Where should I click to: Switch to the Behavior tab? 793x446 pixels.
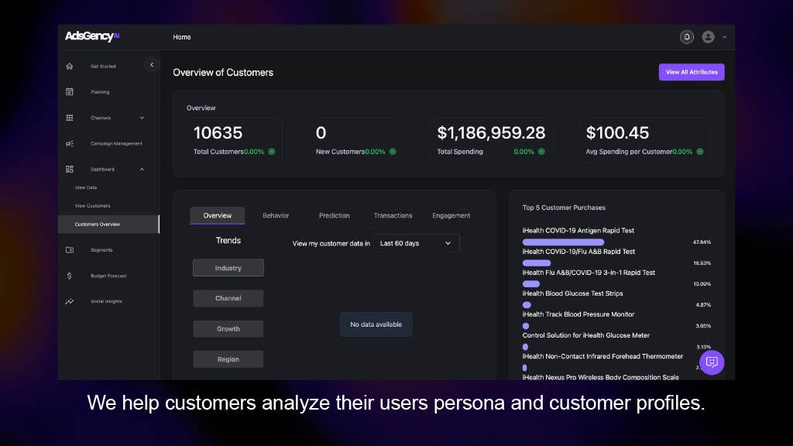click(x=276, y=215)
